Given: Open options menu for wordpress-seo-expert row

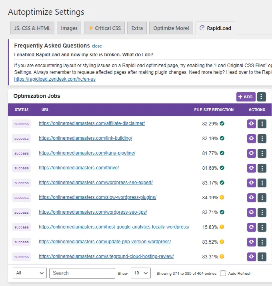Looking at the screenshot, I should tap(262, 183).
